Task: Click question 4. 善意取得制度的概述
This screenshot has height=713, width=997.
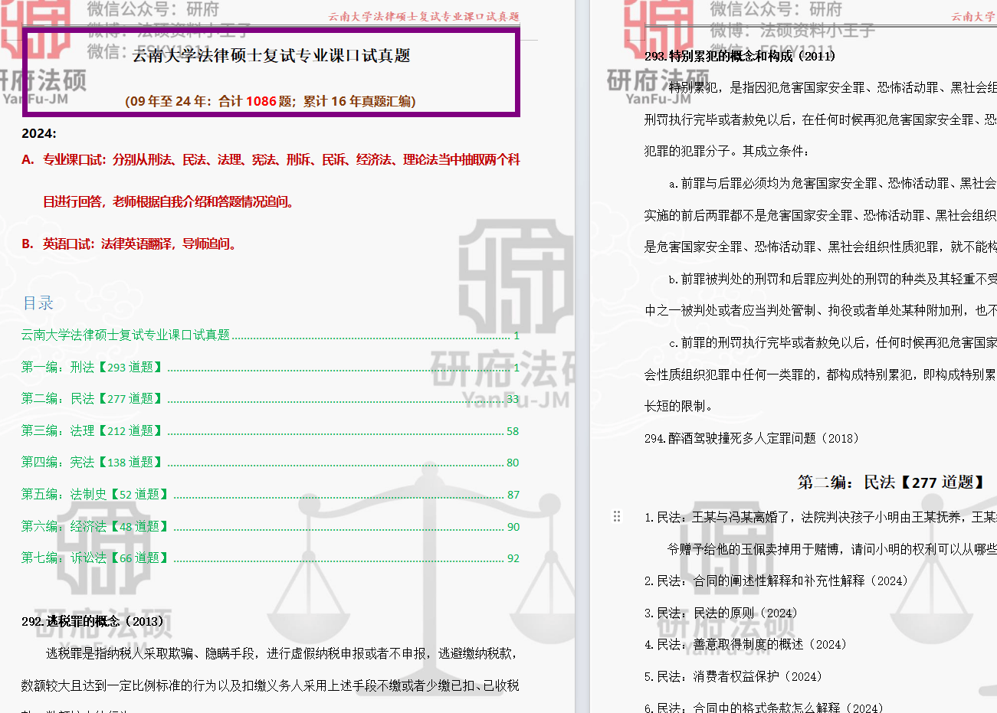Action: pos(746,644)
